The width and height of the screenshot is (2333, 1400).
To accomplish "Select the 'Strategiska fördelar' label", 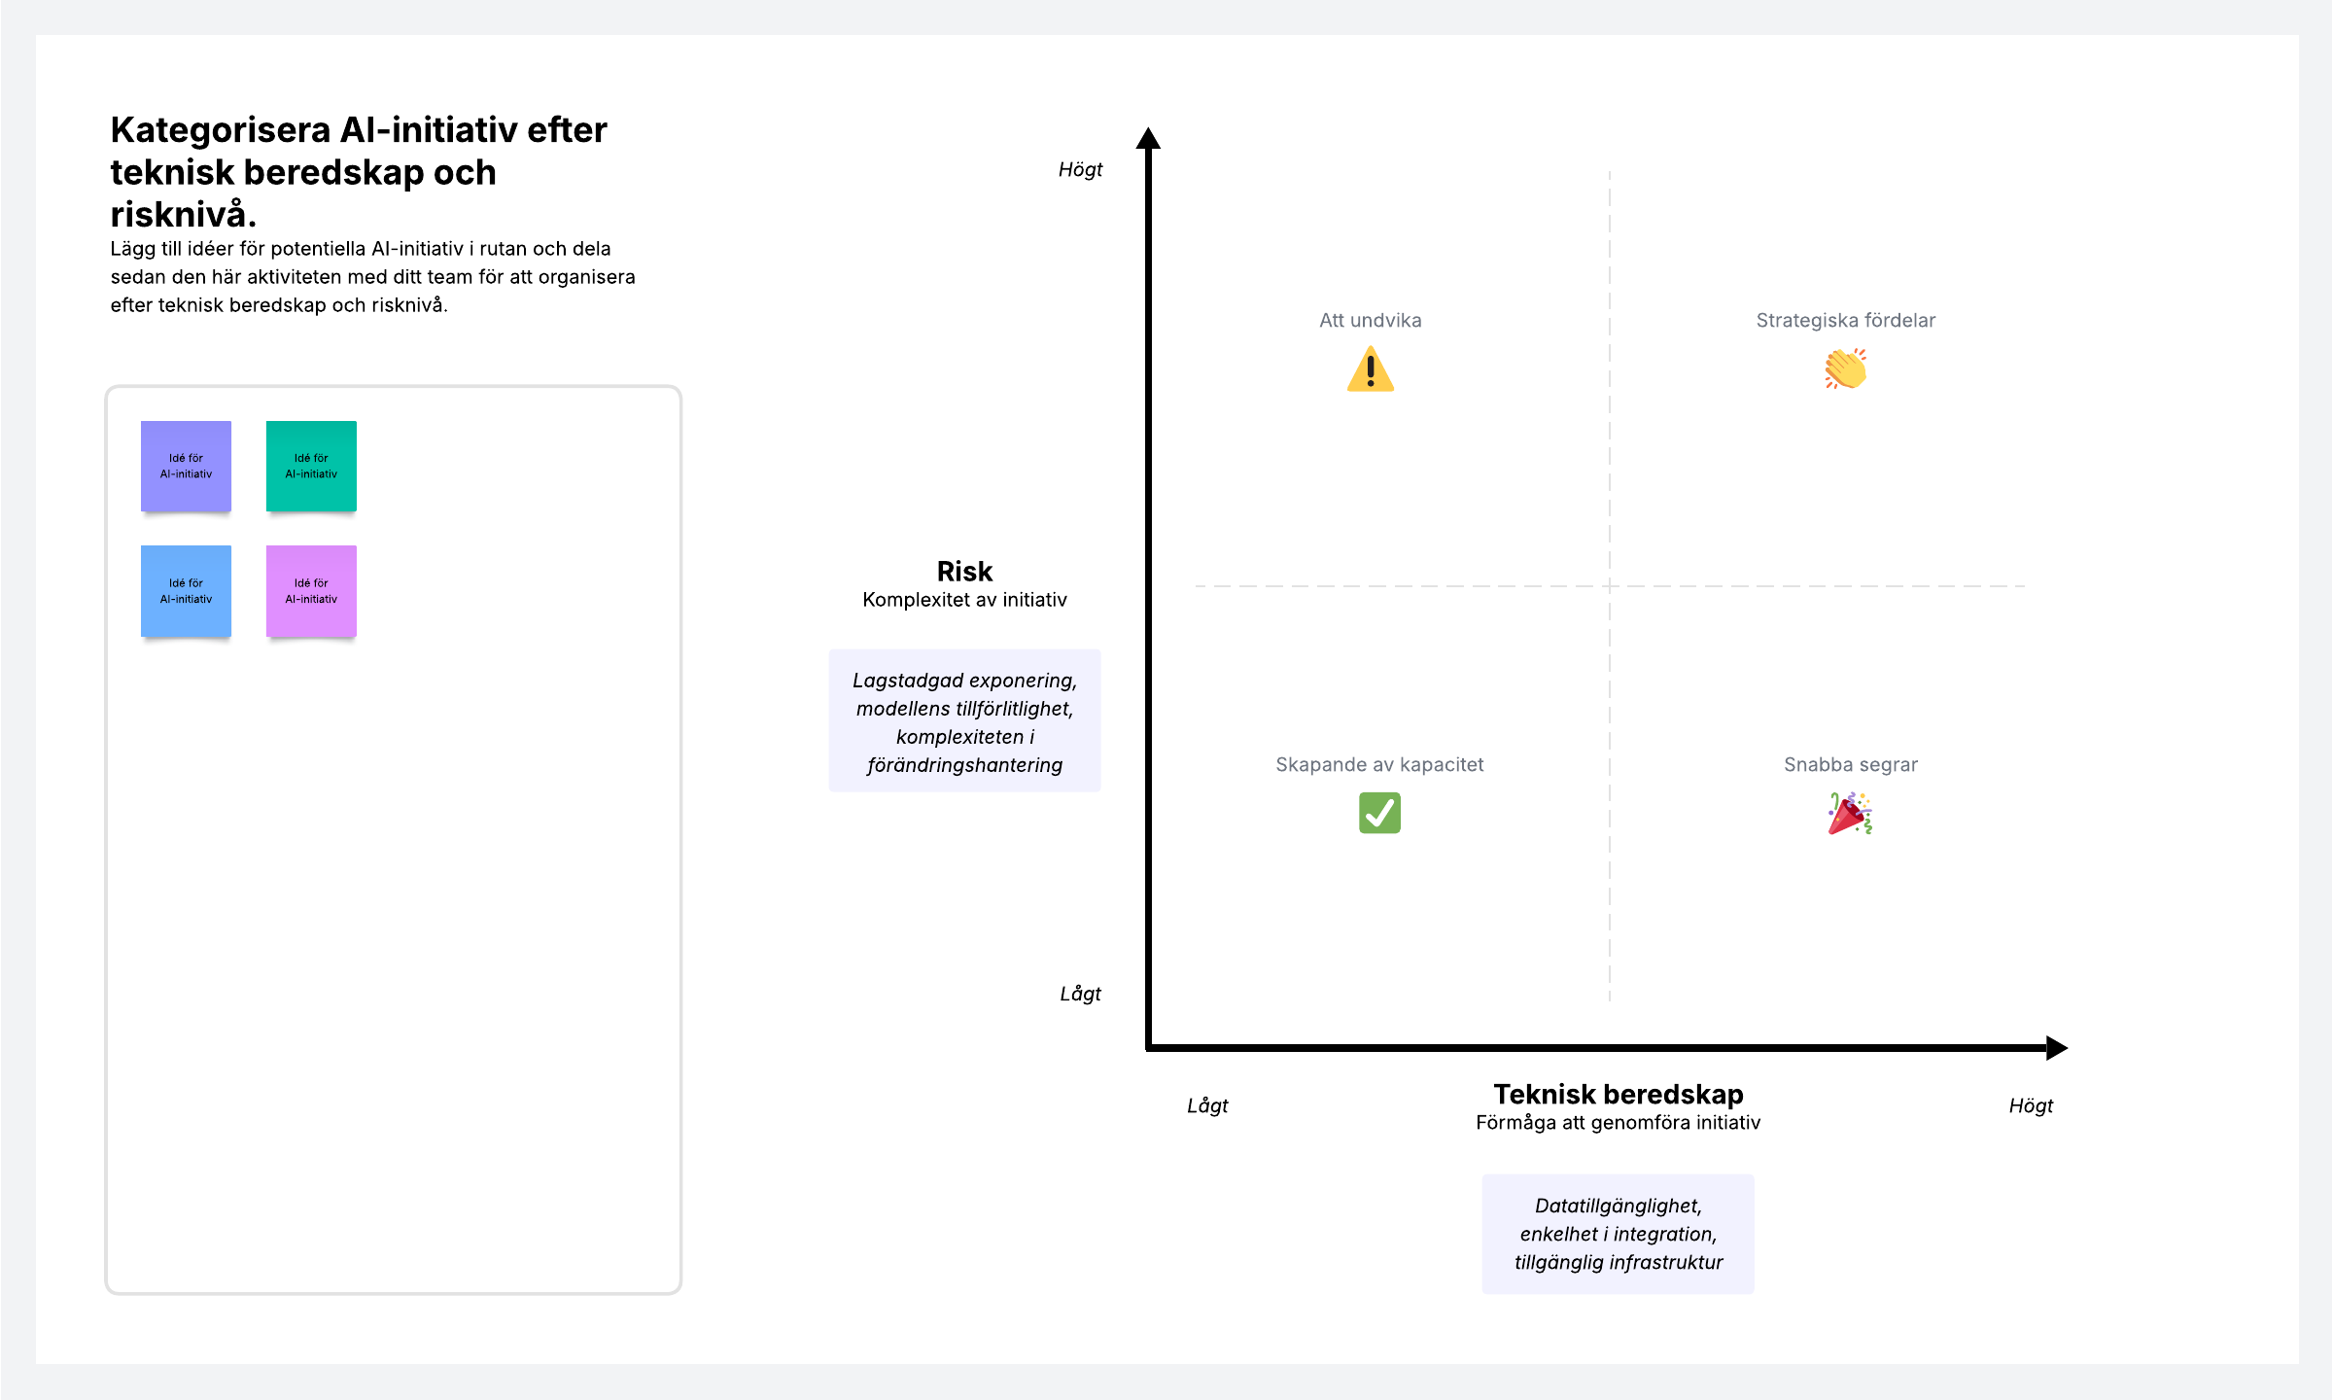I will pyautogui.click(x=1845, y=320).
